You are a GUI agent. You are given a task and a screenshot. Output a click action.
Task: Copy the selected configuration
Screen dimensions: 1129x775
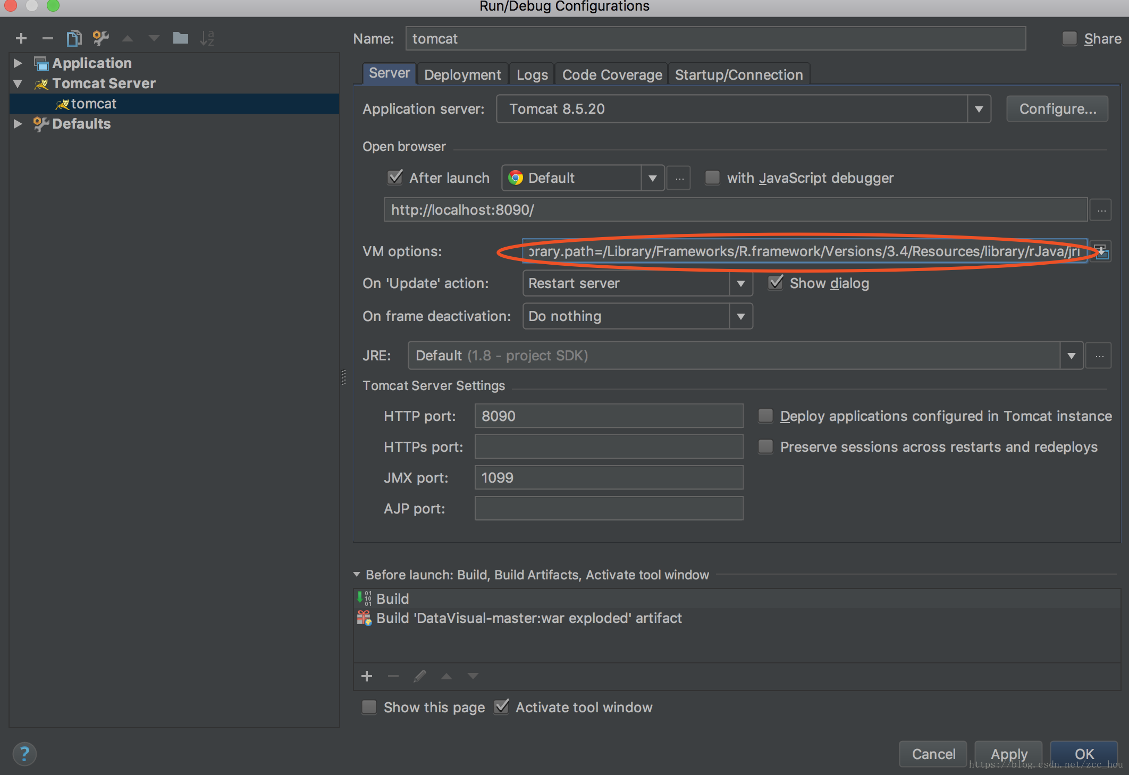(x=74, y=38)
